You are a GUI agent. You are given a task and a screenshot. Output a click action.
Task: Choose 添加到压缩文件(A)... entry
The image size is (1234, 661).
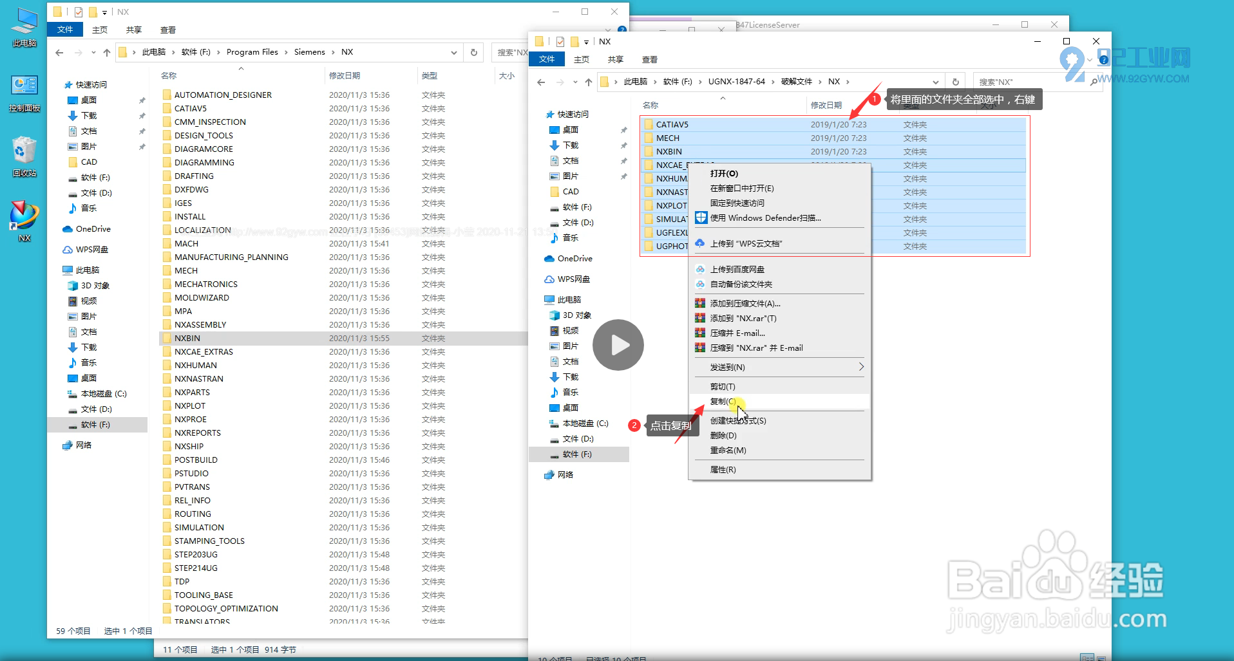[x=779, y=304]
